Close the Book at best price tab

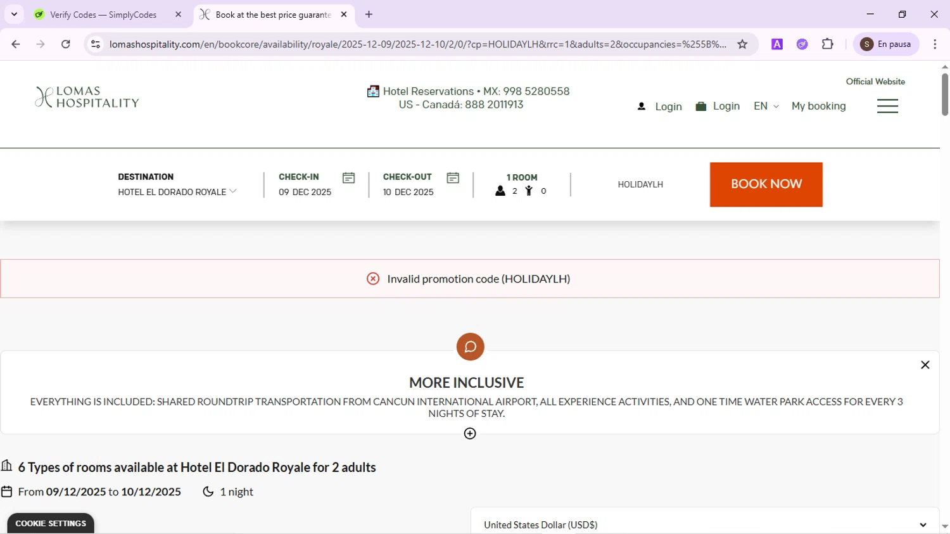click(x=344, y=15)
